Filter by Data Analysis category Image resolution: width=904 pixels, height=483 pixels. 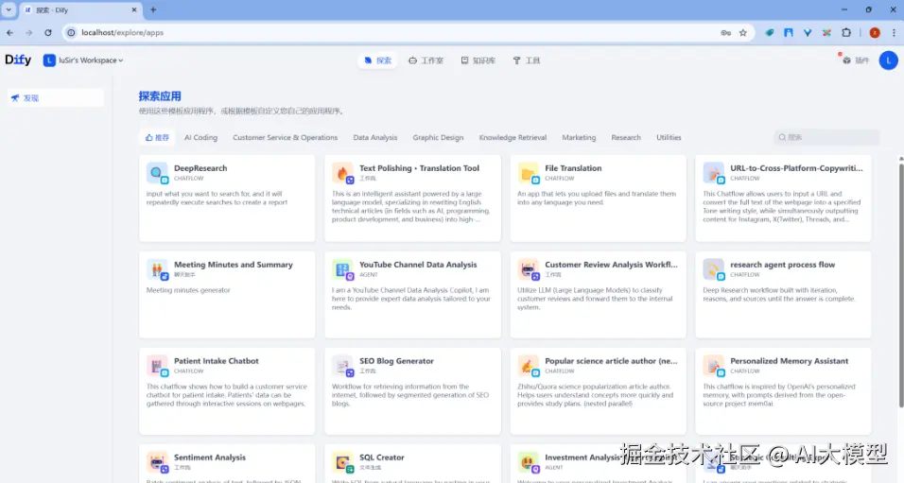click(x=374, y=137)
